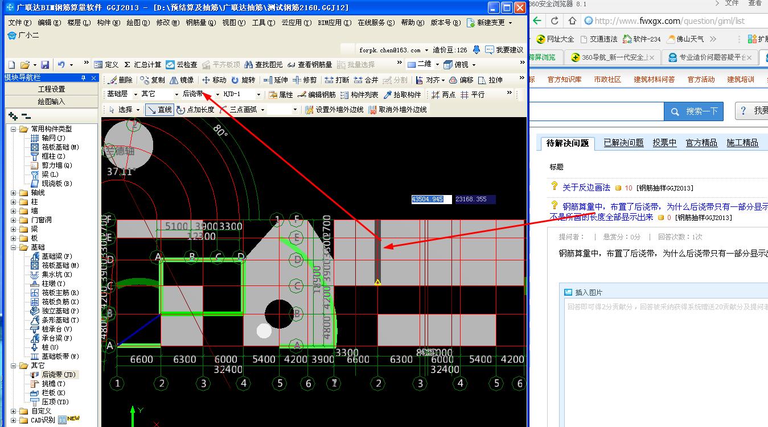Image resolution: width=768 pixels, height=427 pixels.
Task: Open the 其它 component category dropdown
Action: [176, 95]
